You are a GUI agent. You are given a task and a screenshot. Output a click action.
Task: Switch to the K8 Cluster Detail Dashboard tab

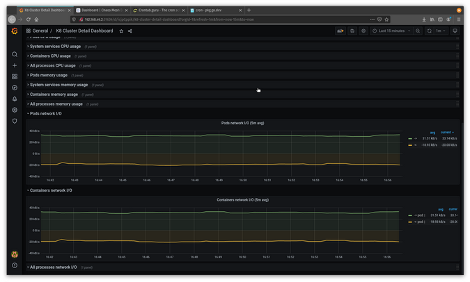(x=45, y=10)
